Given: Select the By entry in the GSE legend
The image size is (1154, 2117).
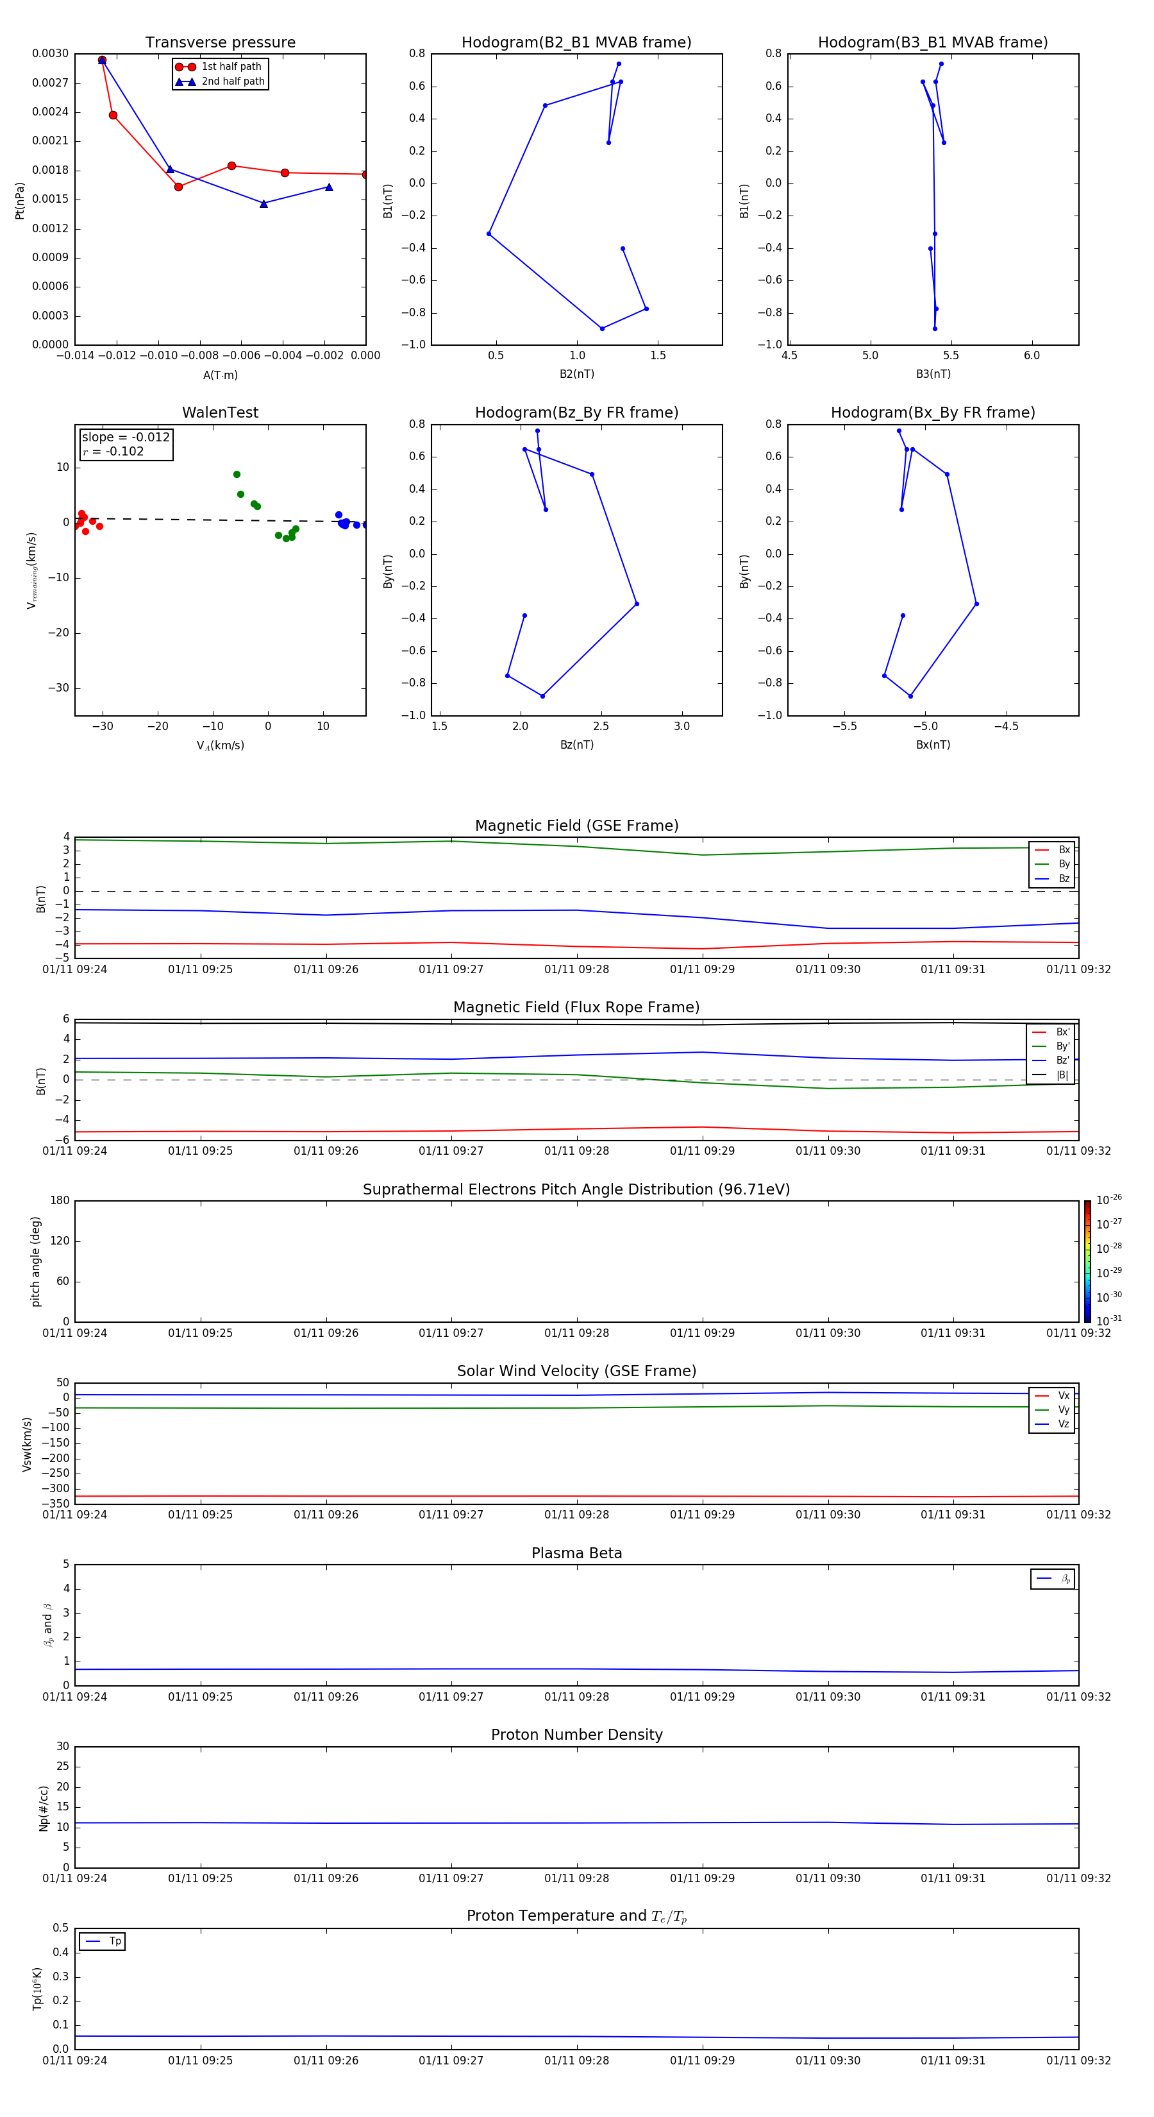Looking at the screenshot, I should (x=1052, y=863).
